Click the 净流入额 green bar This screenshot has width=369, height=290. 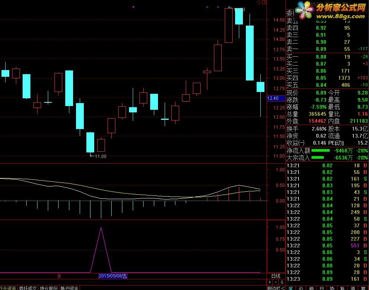click(320, 151)
